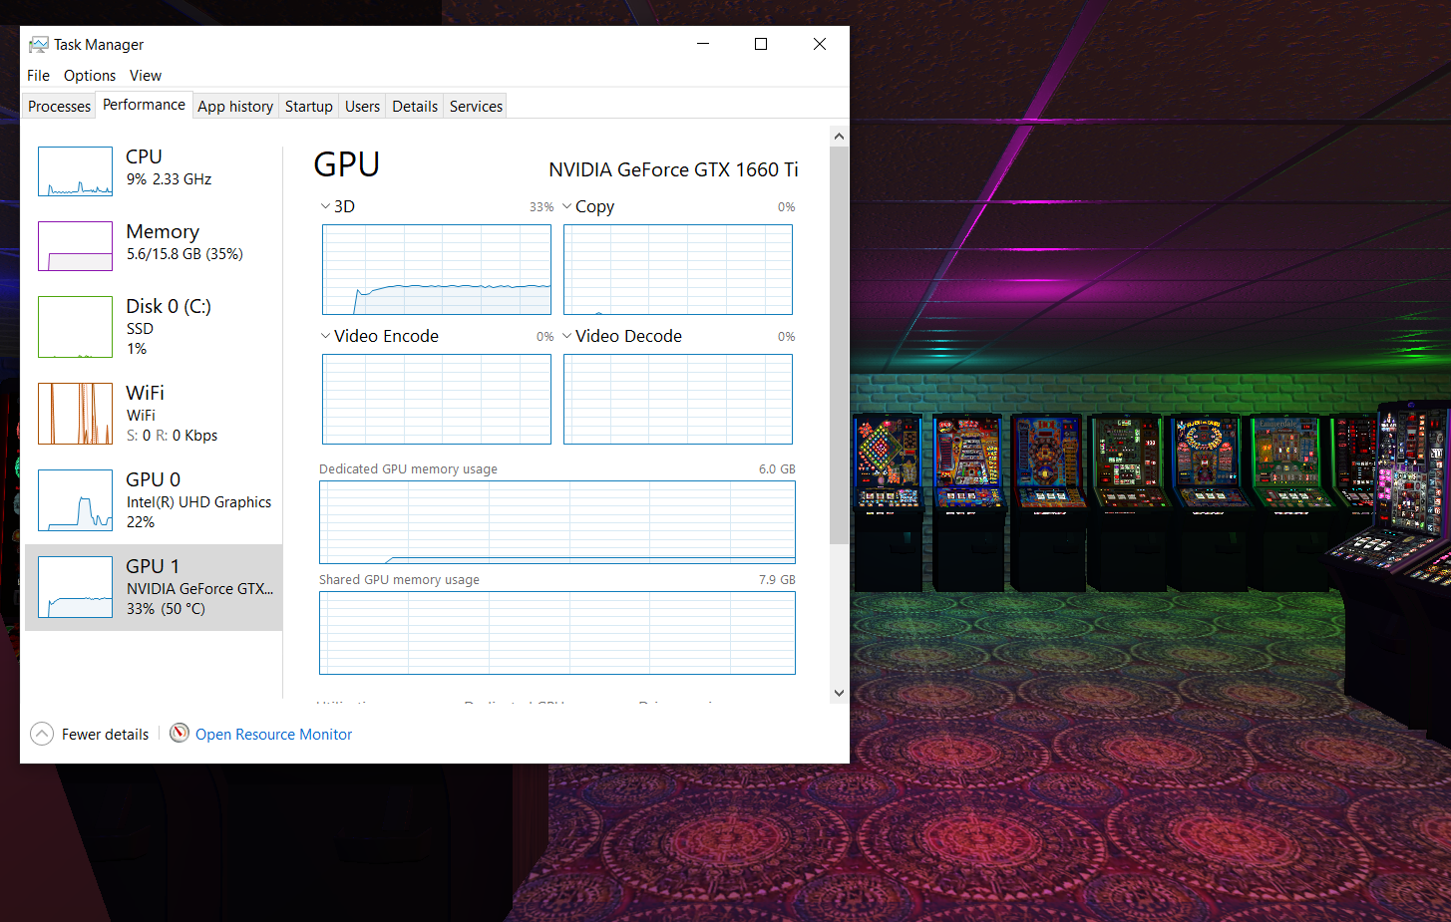Collapse the 3D engine graph
This screenshot has width=1451, height=922.
(x=325, y=206)
